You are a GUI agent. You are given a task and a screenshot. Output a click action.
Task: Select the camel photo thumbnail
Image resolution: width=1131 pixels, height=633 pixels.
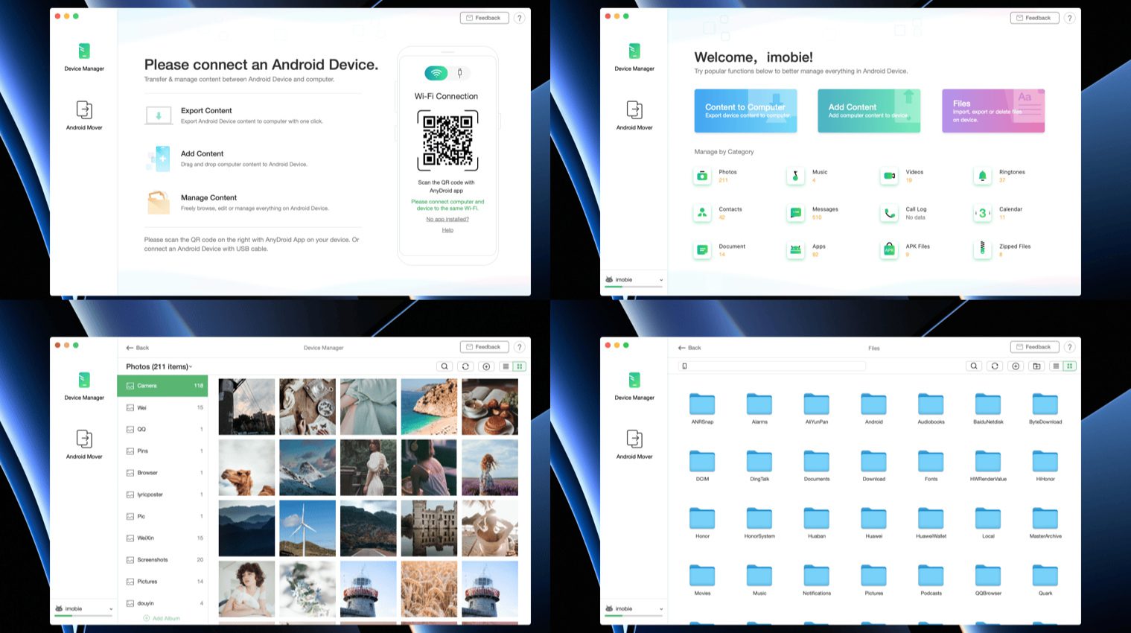[246, 468]
